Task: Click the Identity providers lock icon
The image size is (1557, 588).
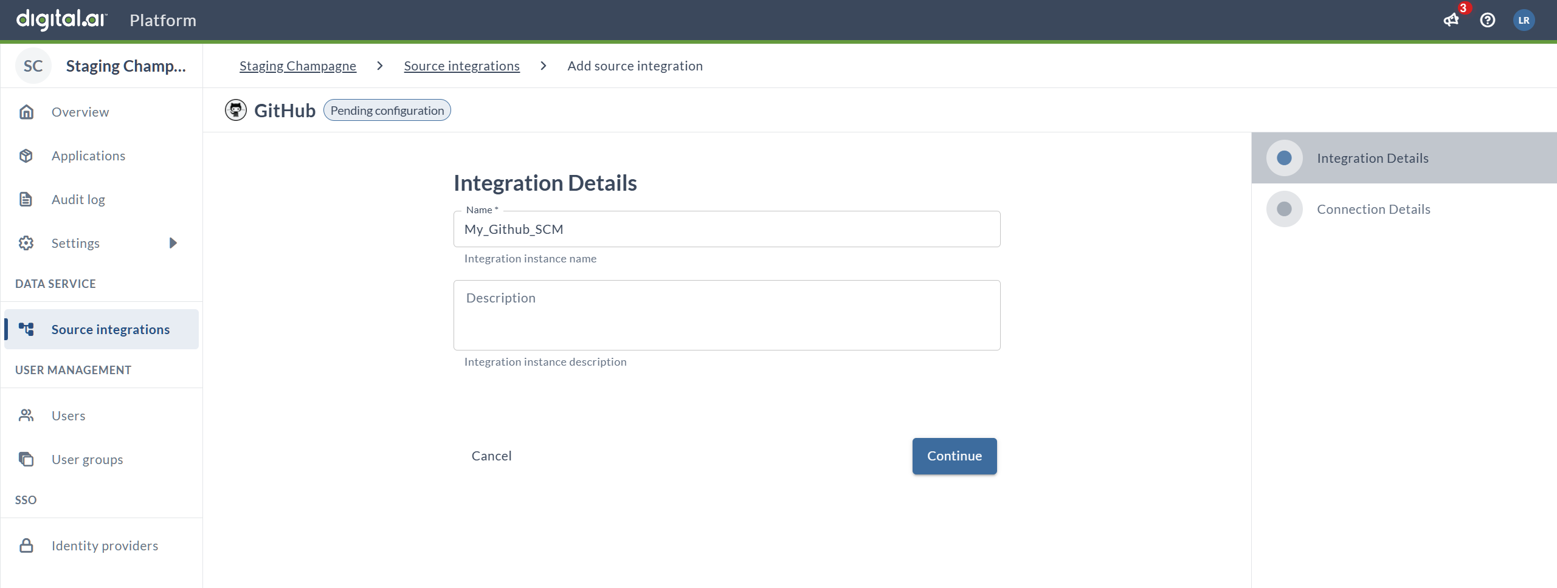Action: click(26, 545)
